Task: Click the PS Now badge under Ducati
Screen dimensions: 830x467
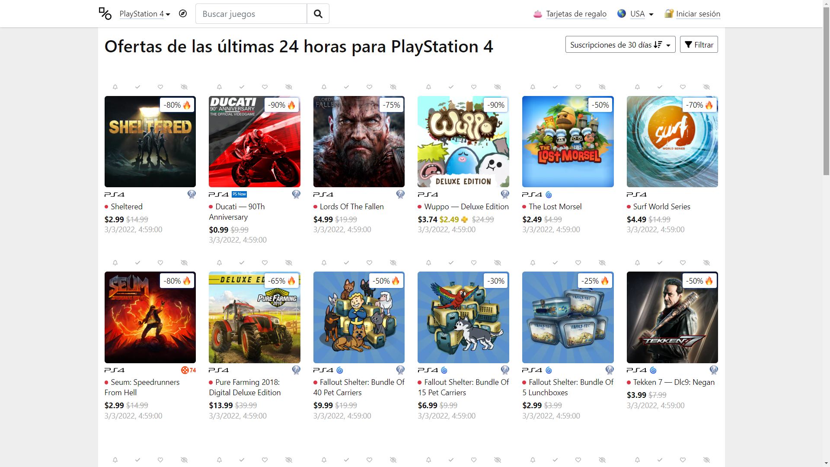Action: click(x=239, y=194)
